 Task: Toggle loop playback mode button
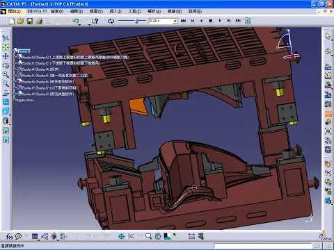[x=111, y=21]
